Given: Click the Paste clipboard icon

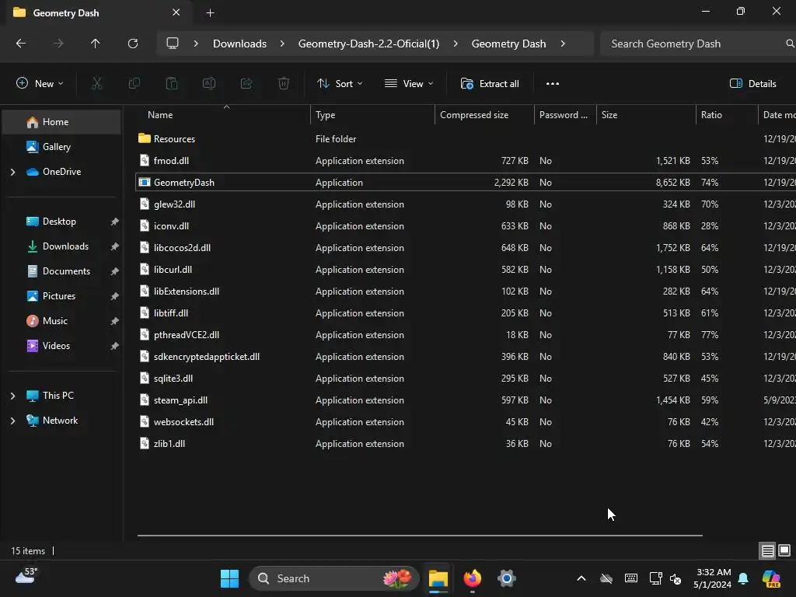Looking at the screenshot, I should pos(172,84).
